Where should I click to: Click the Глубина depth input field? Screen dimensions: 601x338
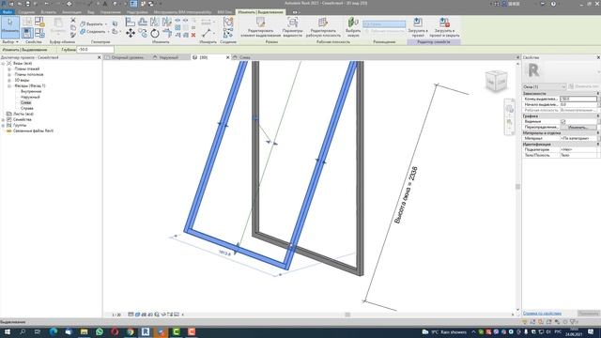(96, 50)
